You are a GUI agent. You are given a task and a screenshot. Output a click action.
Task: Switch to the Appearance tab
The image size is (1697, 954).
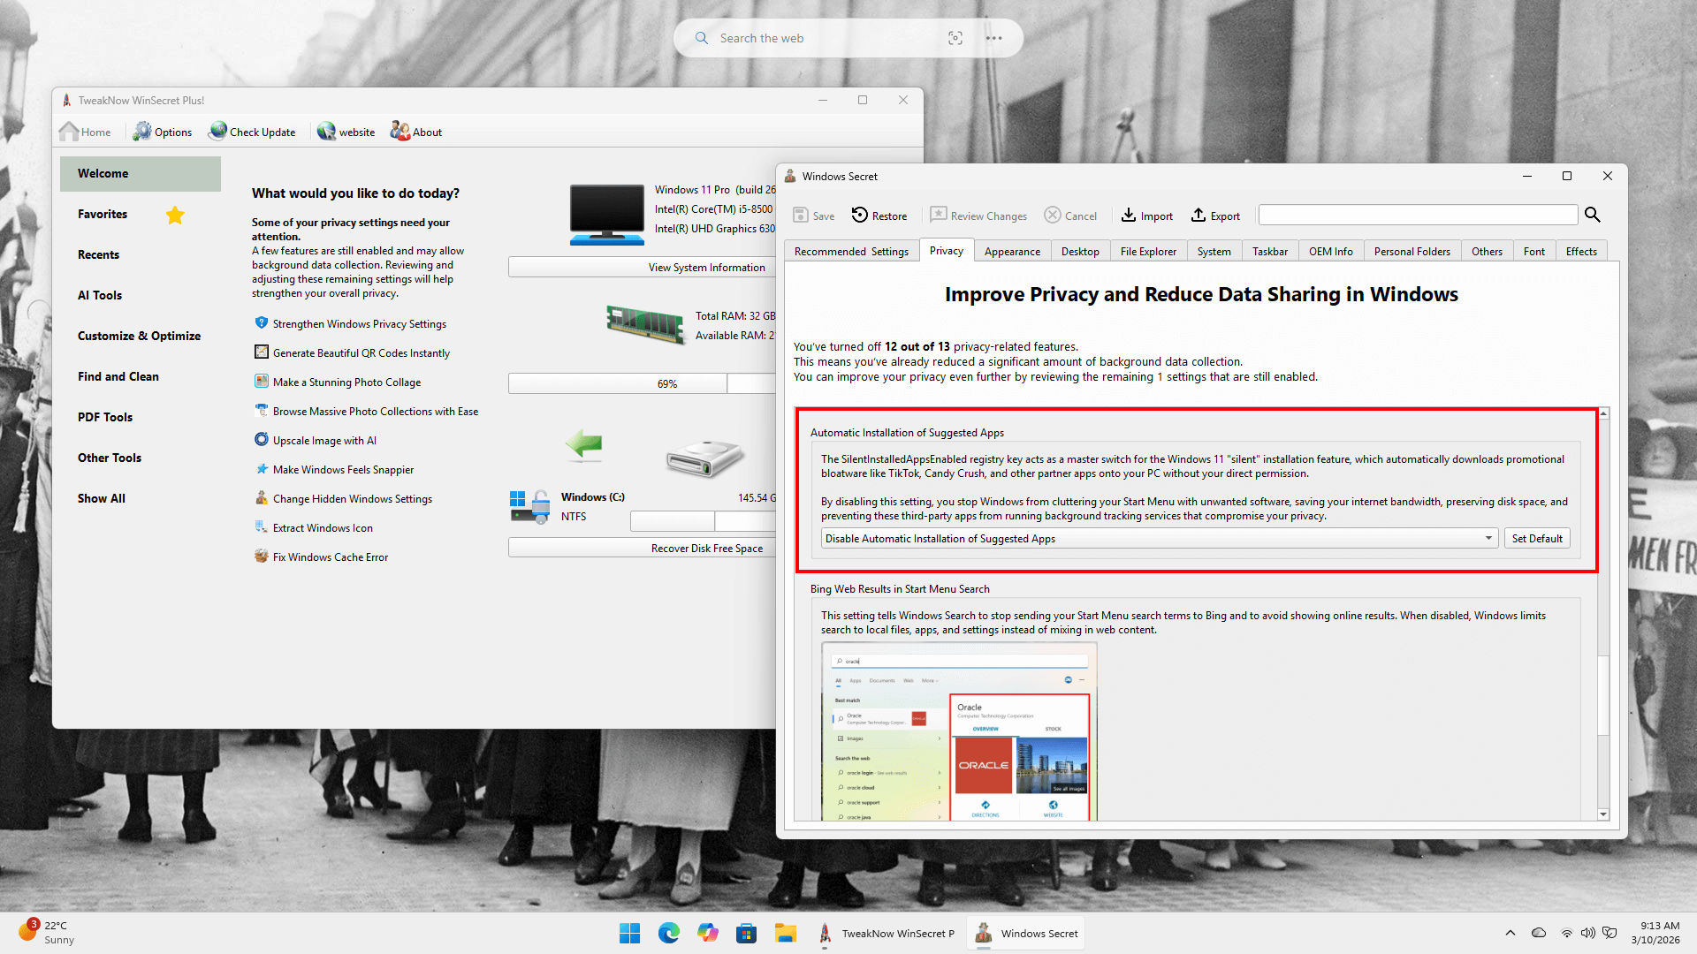[x=1012, y=251]
